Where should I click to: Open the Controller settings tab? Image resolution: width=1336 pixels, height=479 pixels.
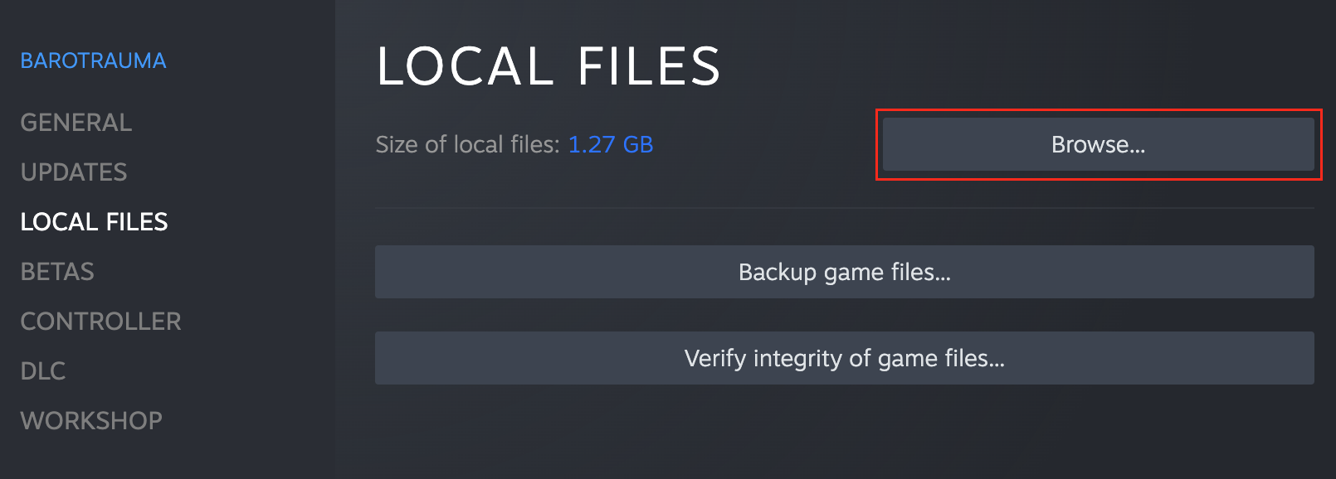100,322
